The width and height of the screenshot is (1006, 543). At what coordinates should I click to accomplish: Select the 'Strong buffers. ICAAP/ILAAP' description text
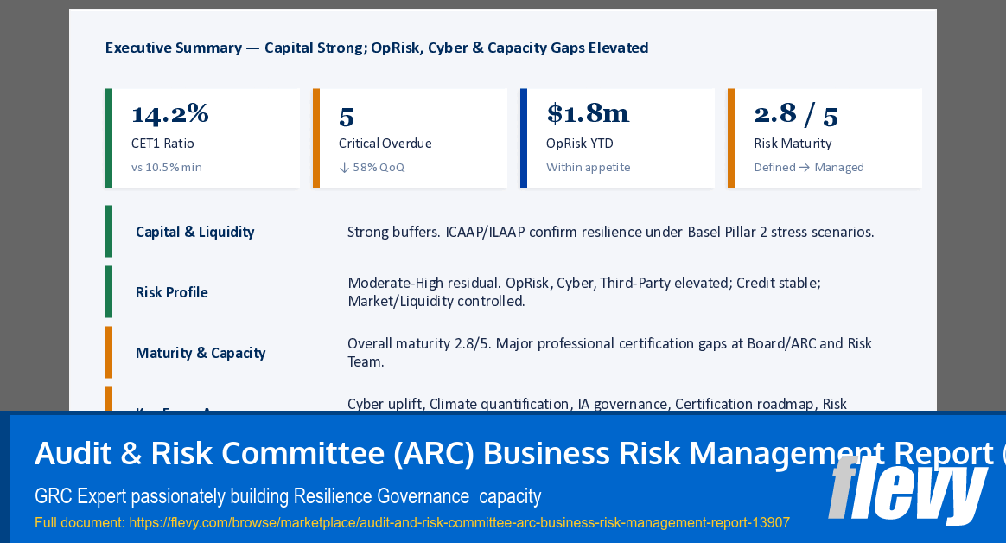610,232
